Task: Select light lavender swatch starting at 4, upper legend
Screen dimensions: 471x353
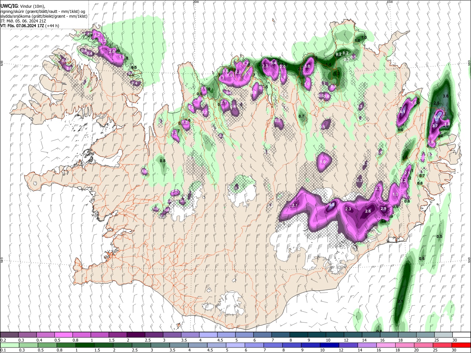Action: (208, 335)
